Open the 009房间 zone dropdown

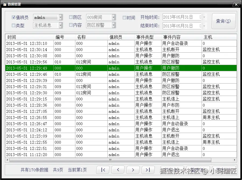pos(114,17)
